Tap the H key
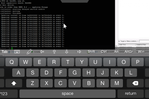The height and width of the screenshot is (99, 149). [x=89, y=73]
